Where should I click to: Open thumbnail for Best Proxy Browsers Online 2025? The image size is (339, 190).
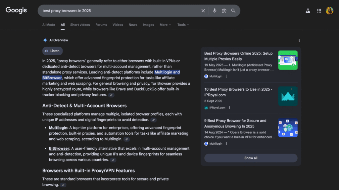click(288, 60)
